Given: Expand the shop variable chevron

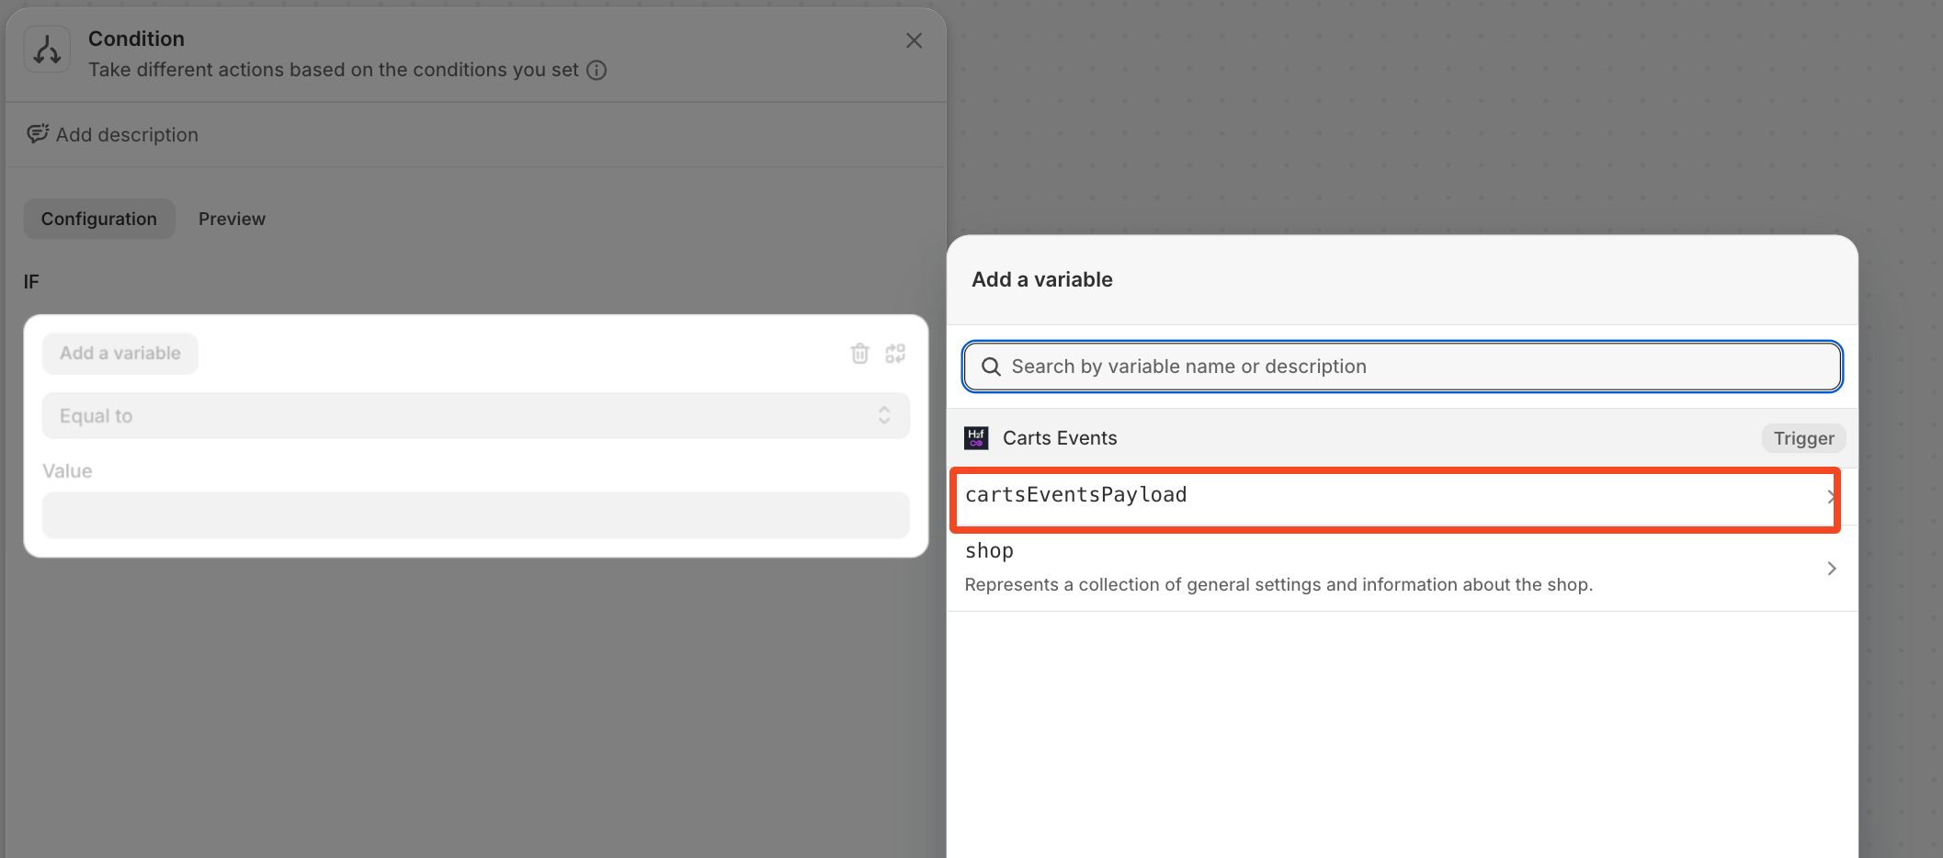Looking at the screenshot, I should click(x=1831, y=569).
